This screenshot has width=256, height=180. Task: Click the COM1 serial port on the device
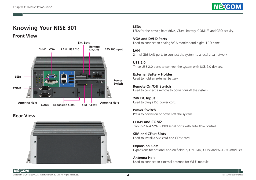point(45,89)
